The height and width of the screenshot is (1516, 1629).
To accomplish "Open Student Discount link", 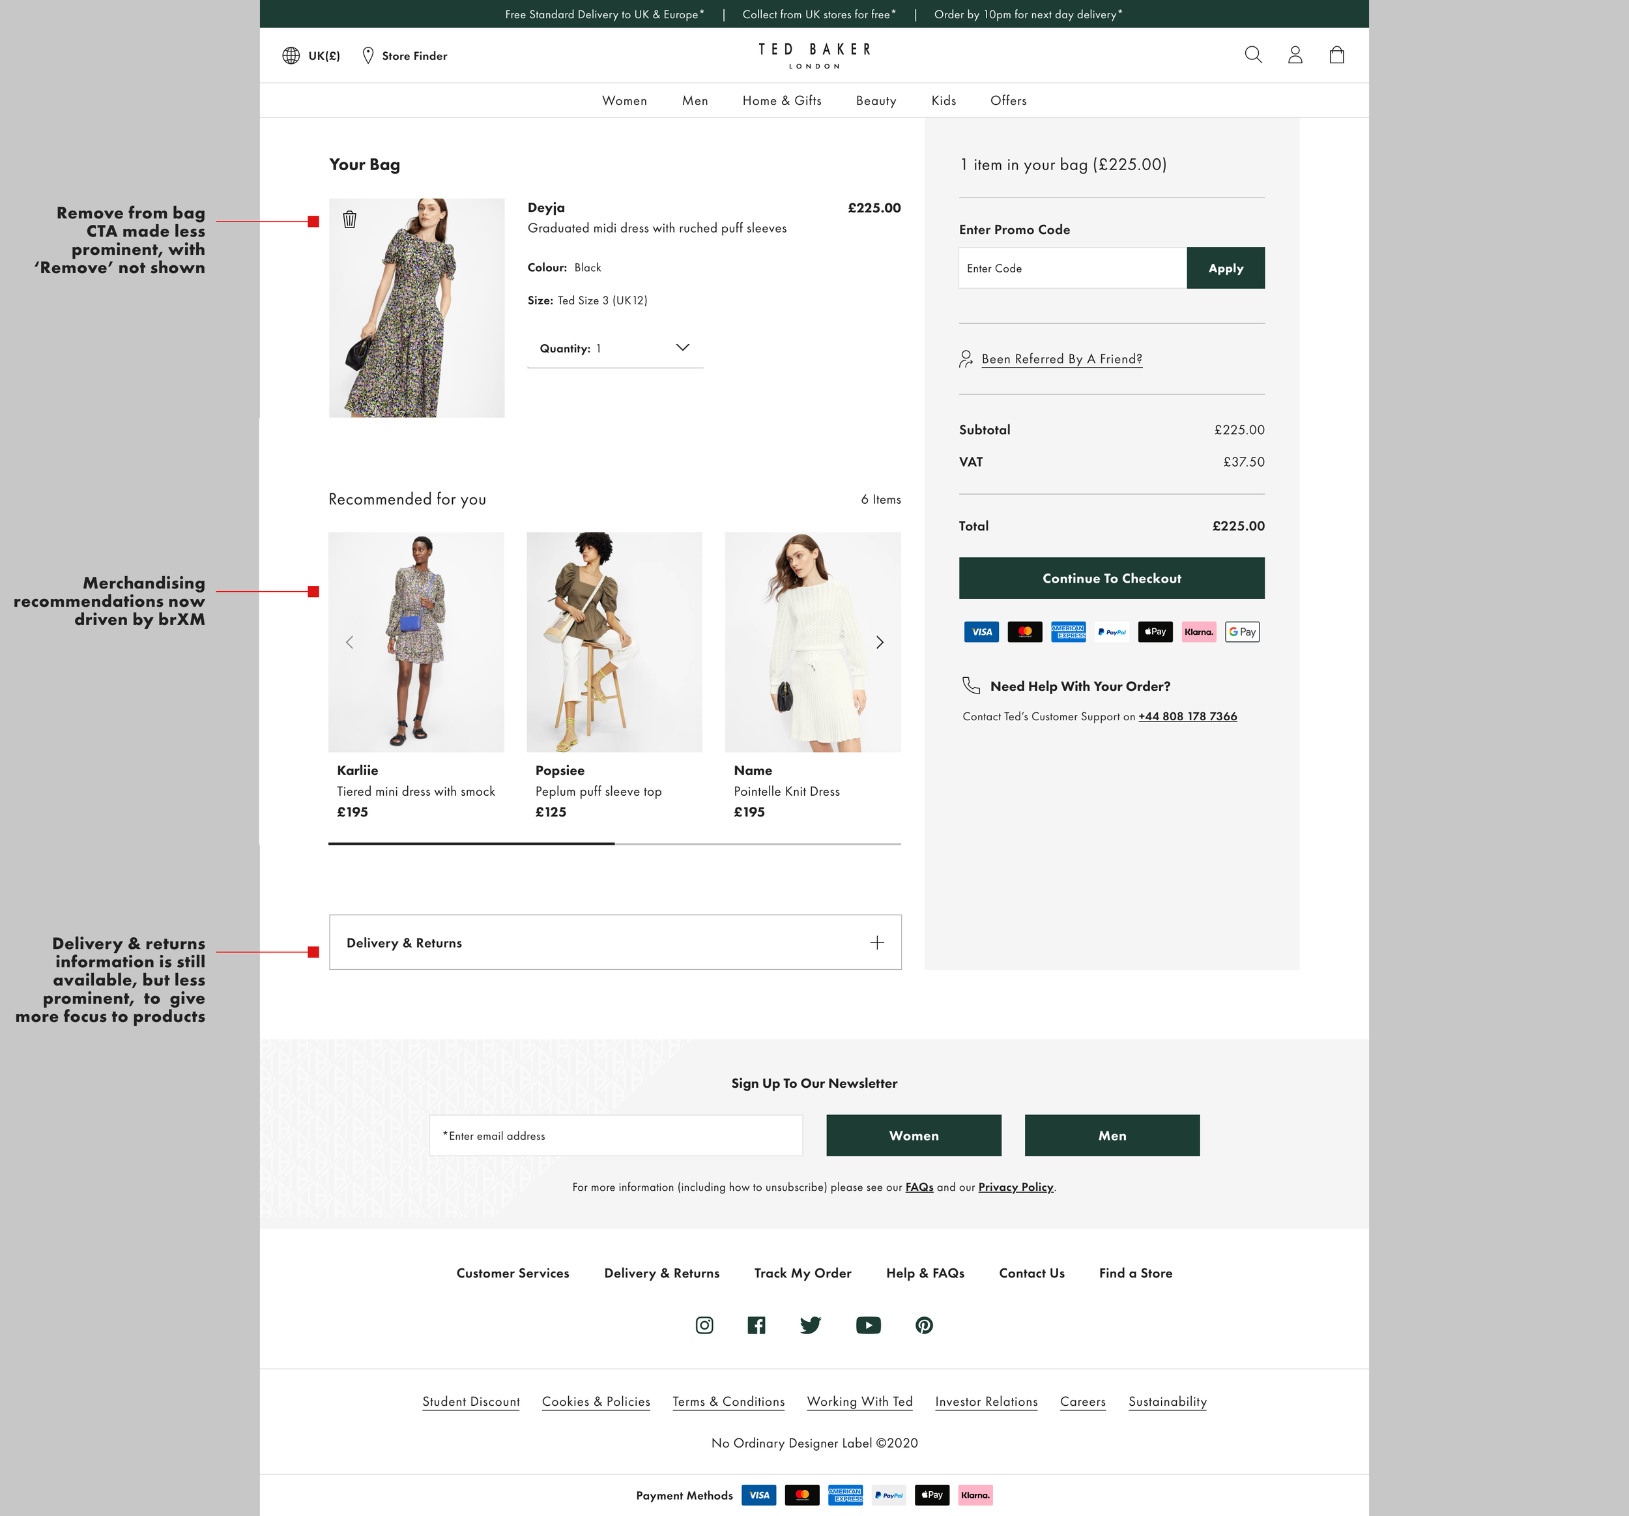I will click(471, 1401).
